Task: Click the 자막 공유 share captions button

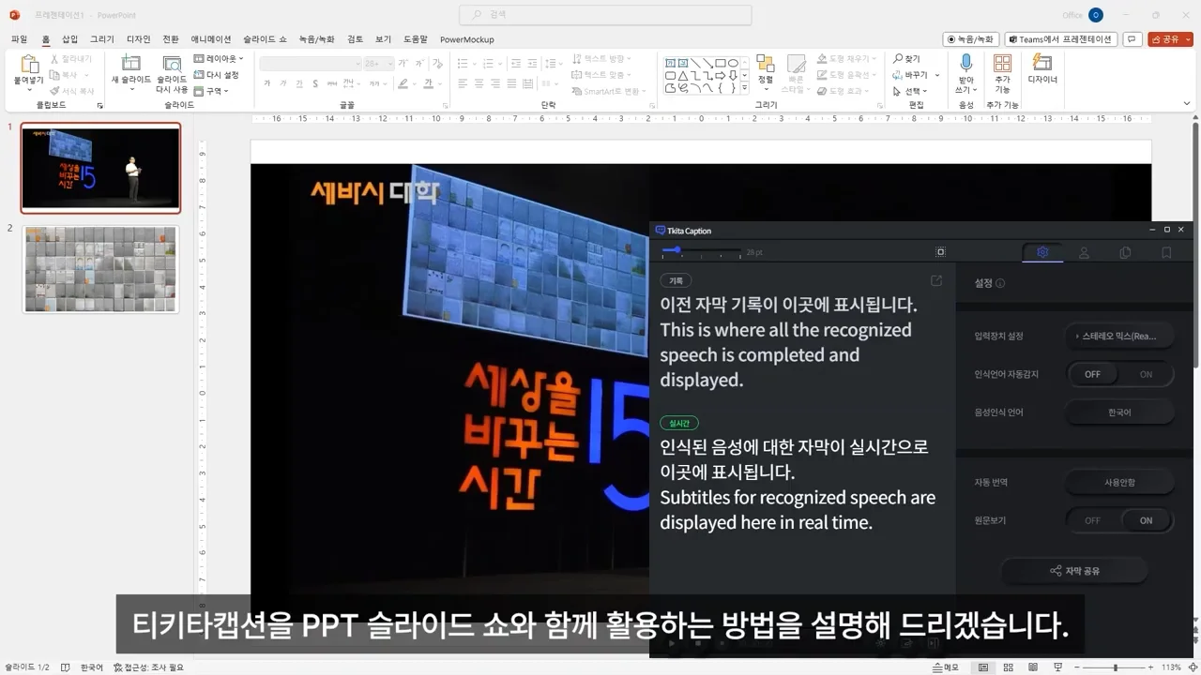Action: (1074, 571)
